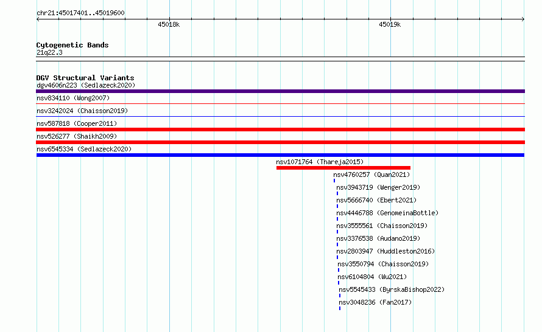Open variant nsv5545433 (ByrskaBishop2022) label

[x=392, y=289]
